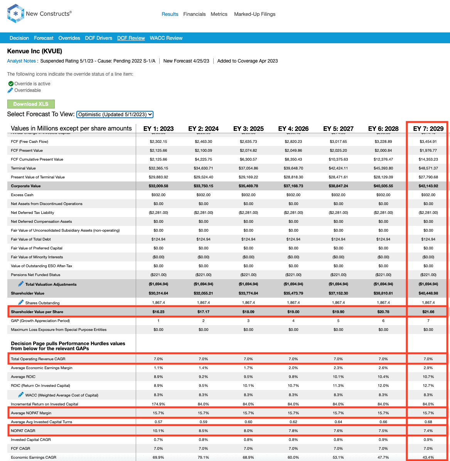This screenshot has height=461, width=450.
Task: Click the Average ROIC row label
Action: click(x=23, y=376)
